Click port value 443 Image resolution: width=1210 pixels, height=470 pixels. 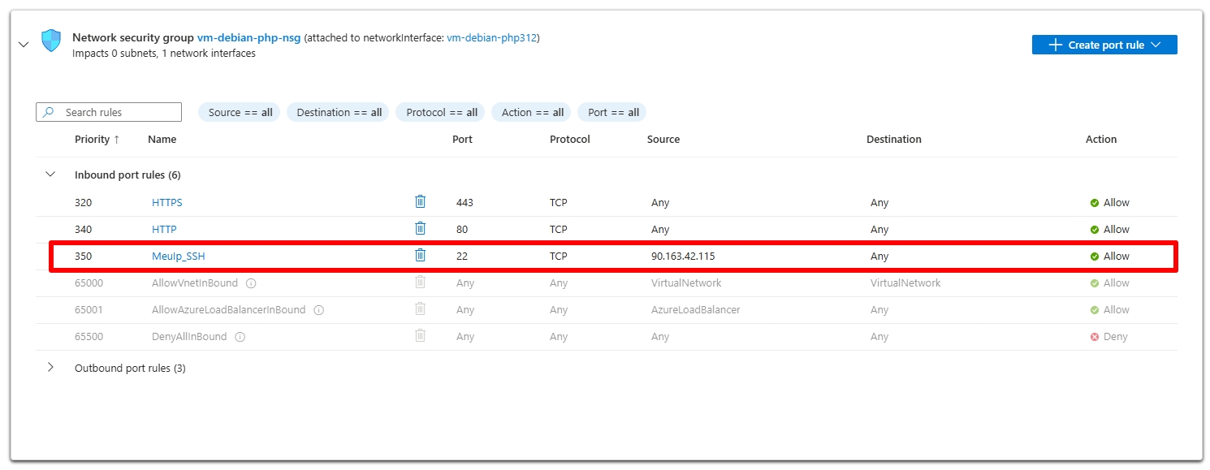pyautogui.click(x=465, y=203)
